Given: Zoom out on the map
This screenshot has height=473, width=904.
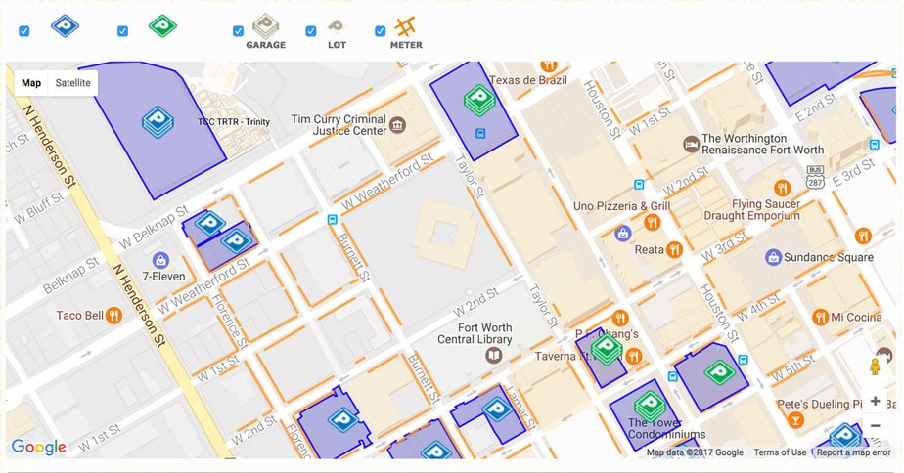Looking at the screenshot, I should tap(876, 426).
